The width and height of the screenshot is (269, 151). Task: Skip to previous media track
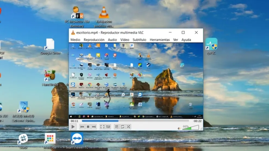click(x=82, y=127)
